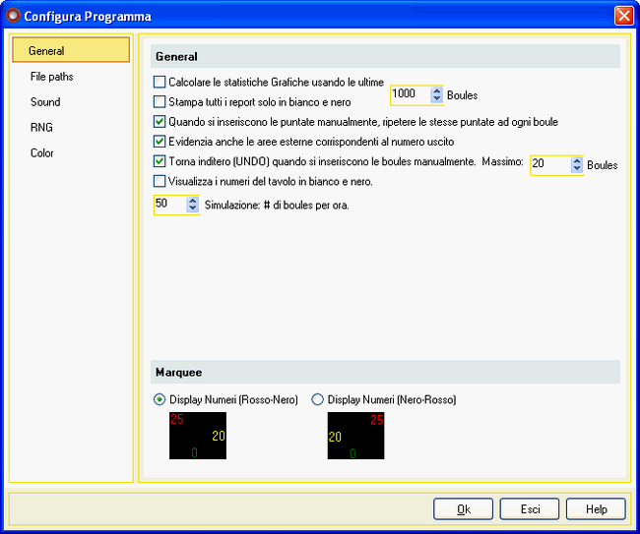
Task: Click the Esci button
Action: tap(529, 509)
